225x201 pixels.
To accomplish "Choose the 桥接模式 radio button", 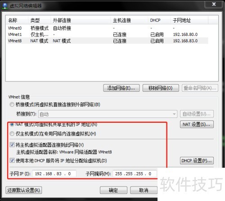I will [x=12, y=104].
